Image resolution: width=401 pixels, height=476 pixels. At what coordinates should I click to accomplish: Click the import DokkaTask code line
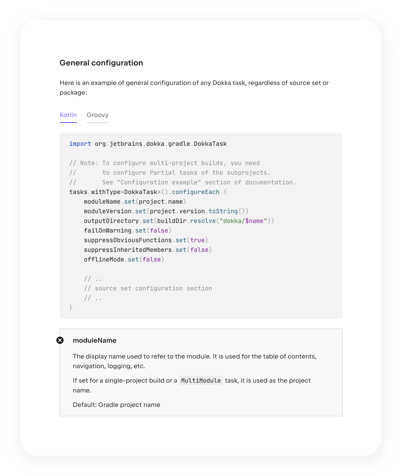coord(148,144)
